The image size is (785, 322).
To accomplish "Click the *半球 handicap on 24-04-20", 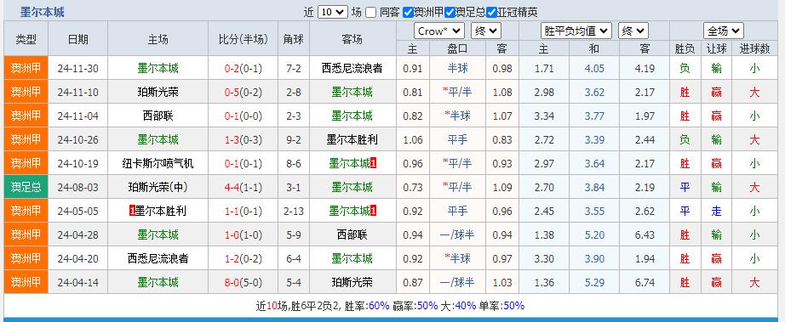I will pyautogui.click(x=457, y=258).
